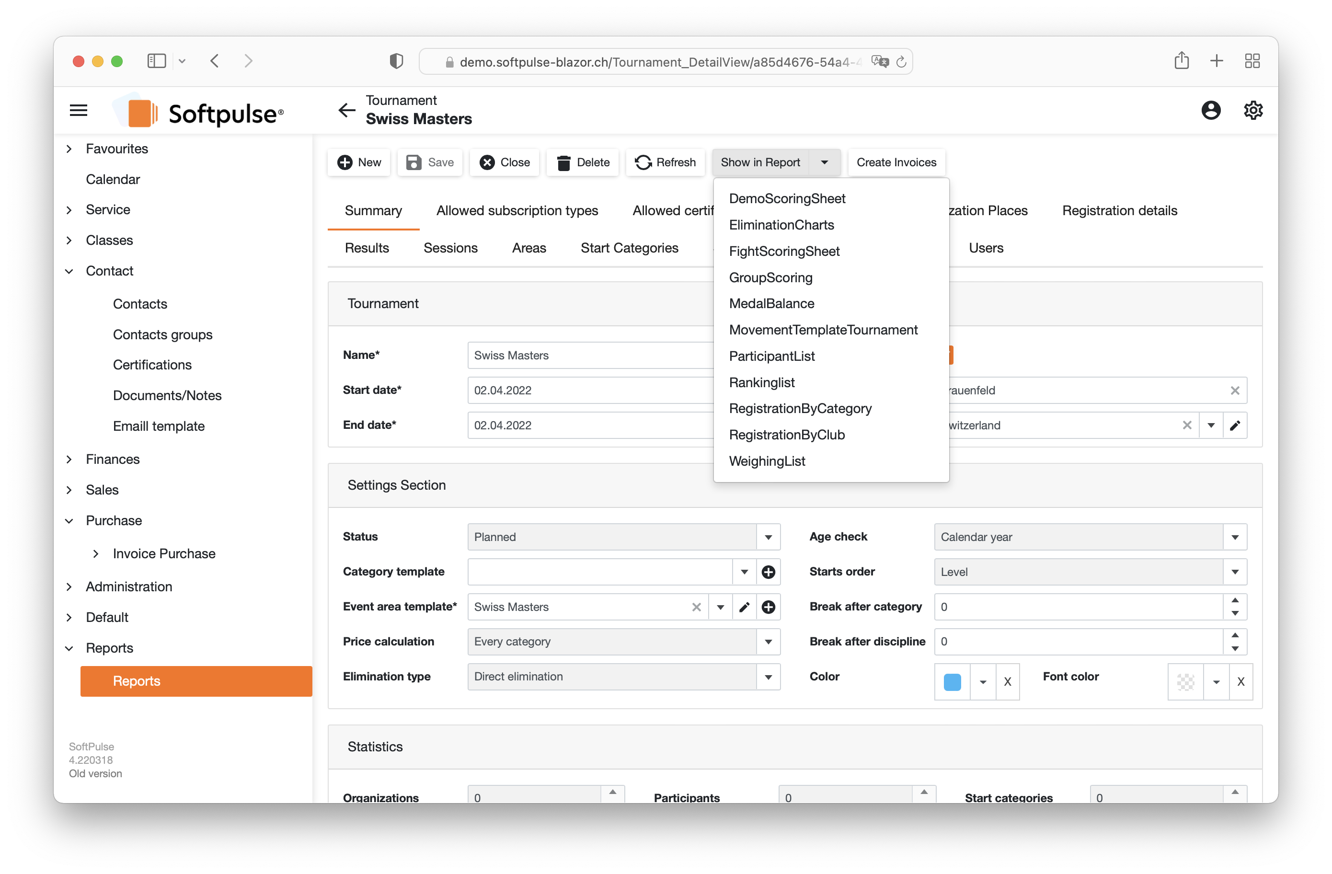1332x874 pixels.
Task: Navigate back in Safari browser
Action: [215, 60]
